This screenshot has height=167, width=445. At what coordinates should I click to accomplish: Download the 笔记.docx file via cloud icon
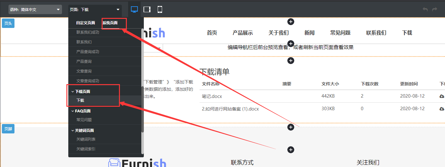pos(442,96)
